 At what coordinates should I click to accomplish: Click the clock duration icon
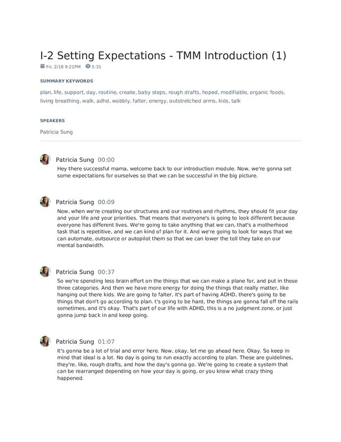point(88,67)
